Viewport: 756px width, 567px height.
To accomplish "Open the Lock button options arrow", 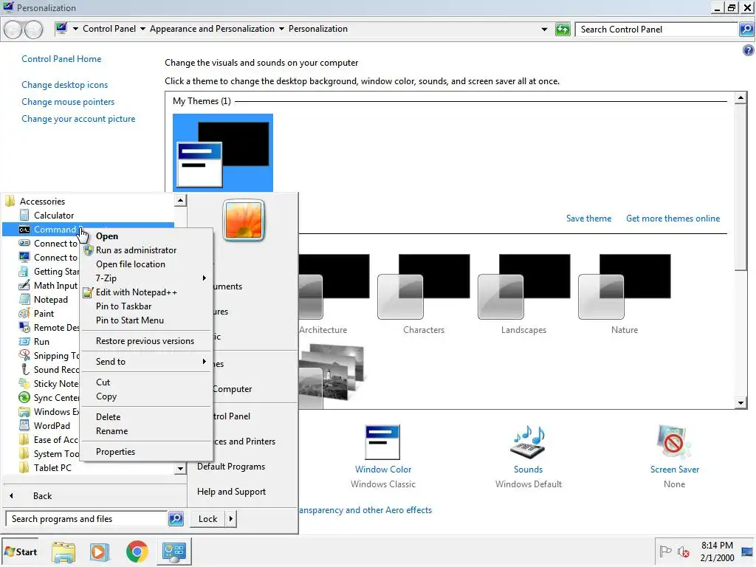I will click(231, 519).
